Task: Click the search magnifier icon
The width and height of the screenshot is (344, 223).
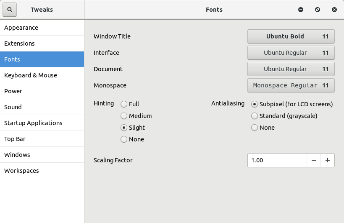Action: 10,10
